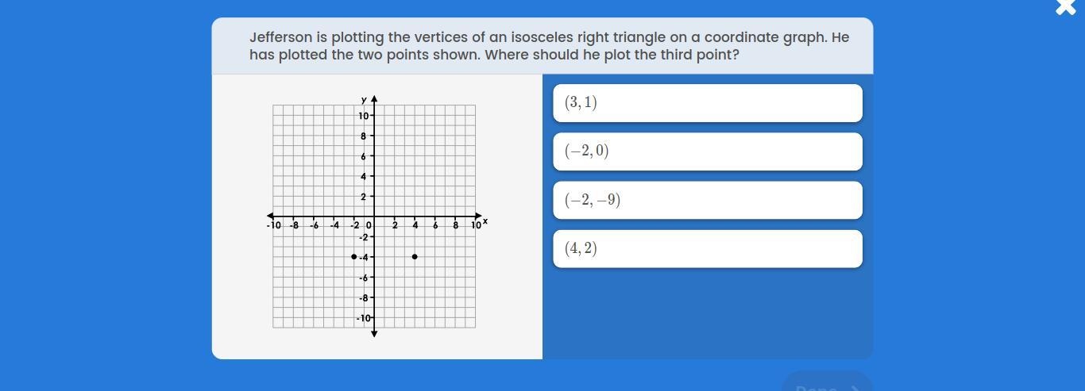Close the question with the X icon
Image resolution: width=1085 pixels, height=391 pixels.
1065,7
